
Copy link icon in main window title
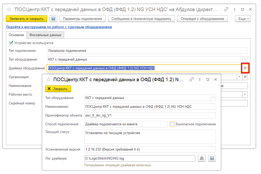[226, 9]
